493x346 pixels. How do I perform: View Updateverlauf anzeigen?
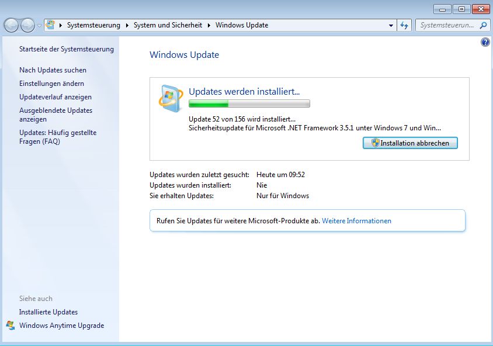[55, 97]
